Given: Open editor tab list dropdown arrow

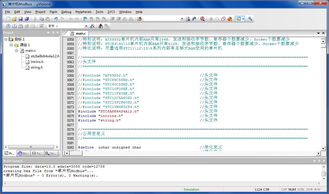Looking at the screenshot, I should (318, 33).
